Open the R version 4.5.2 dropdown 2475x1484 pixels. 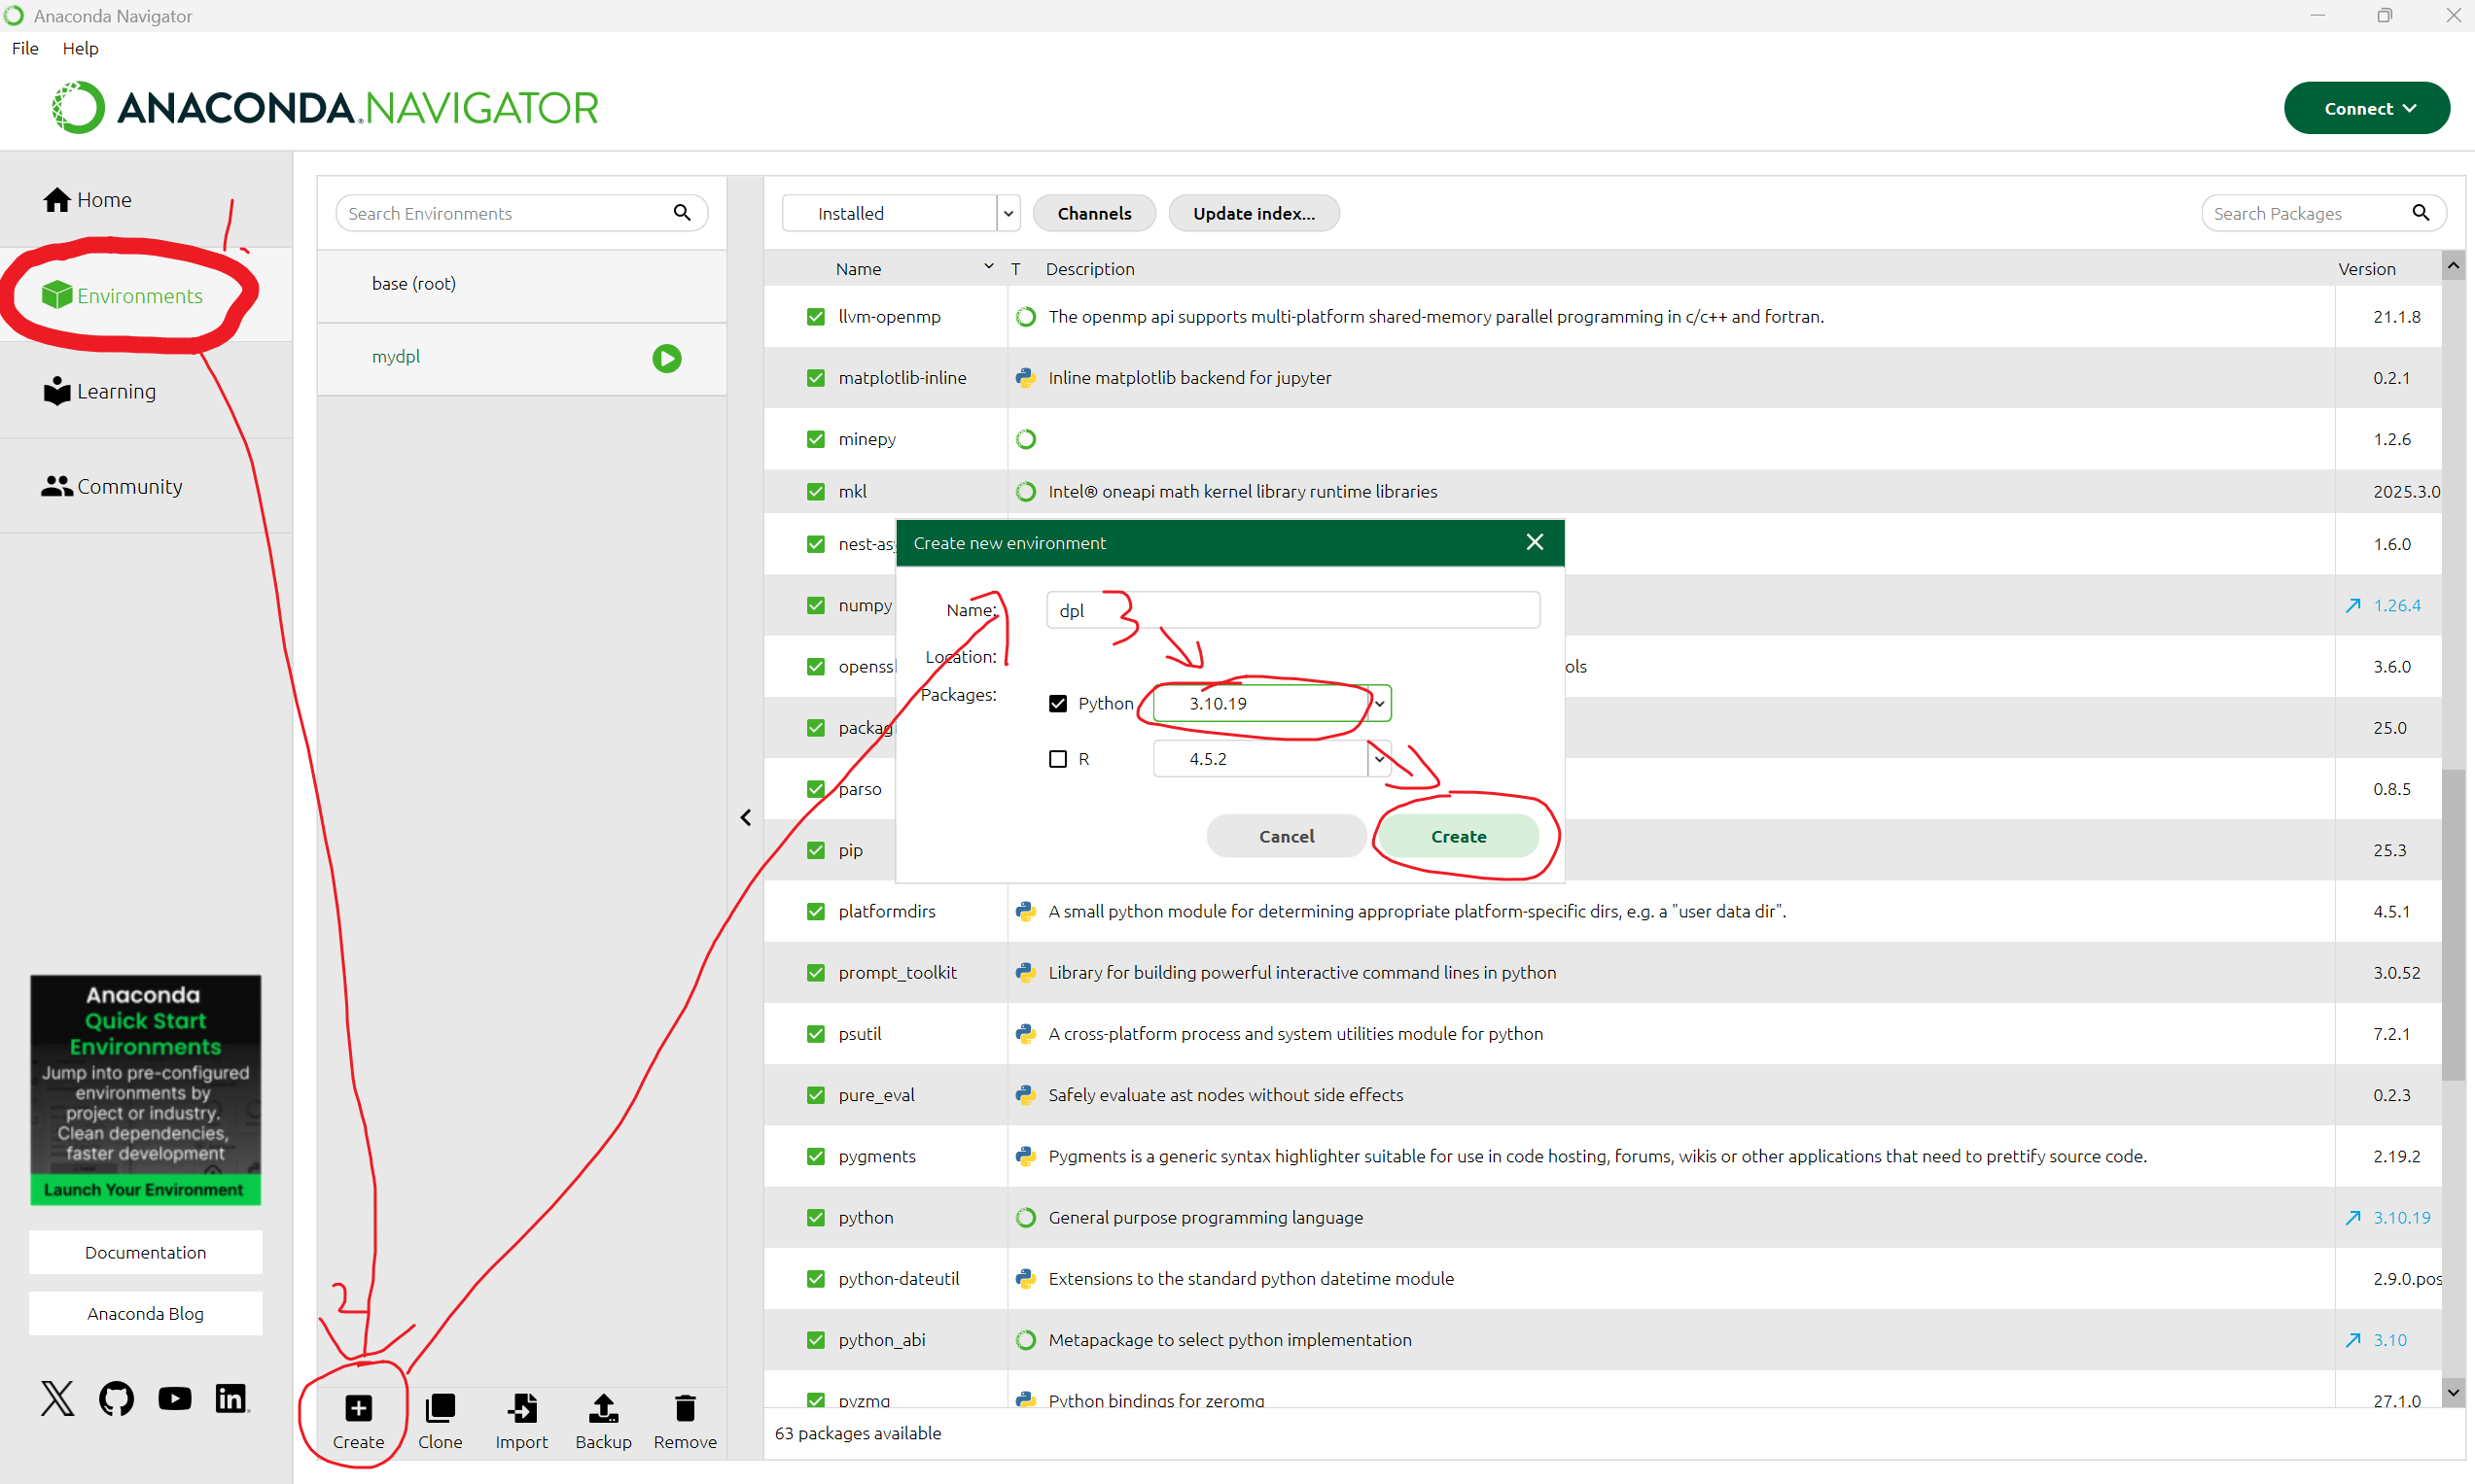point(1380,759)
